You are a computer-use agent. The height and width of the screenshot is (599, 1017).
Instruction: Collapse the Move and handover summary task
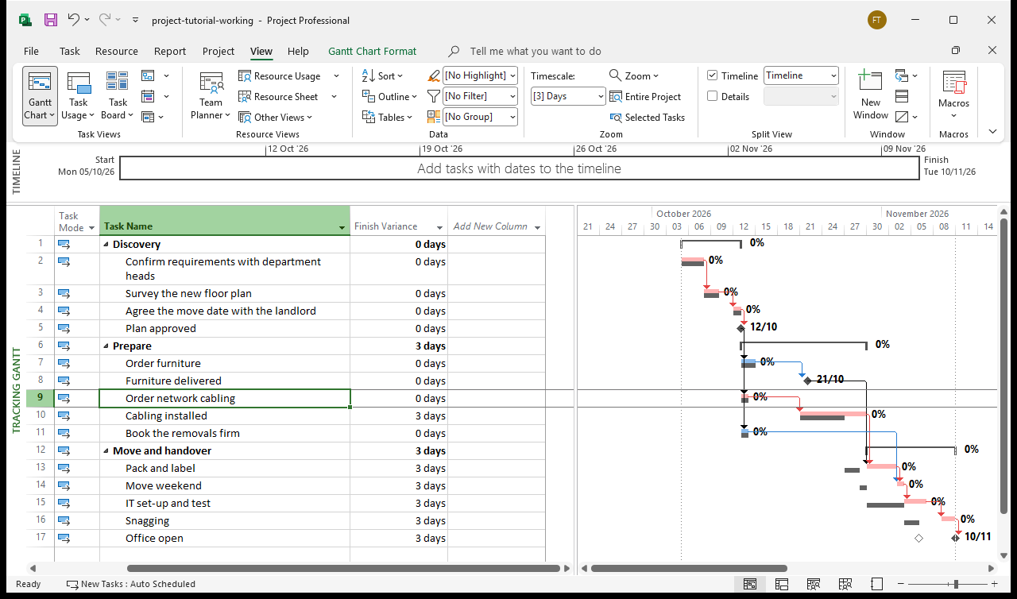[x=106, y=451]
